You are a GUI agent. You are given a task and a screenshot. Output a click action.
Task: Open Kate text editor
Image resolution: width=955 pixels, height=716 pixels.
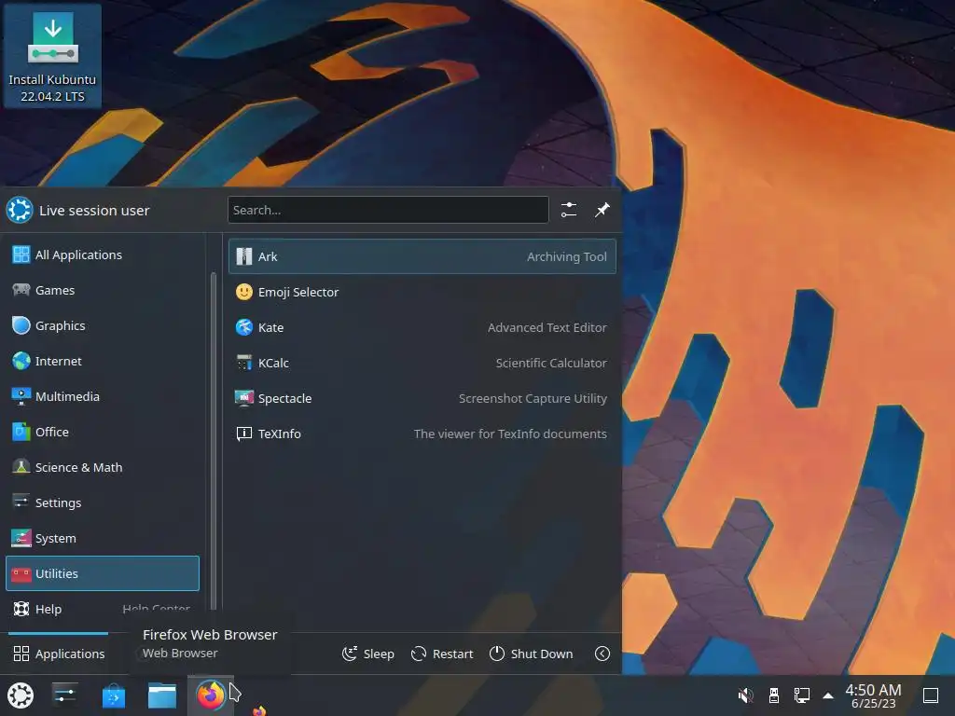coord(422,327)
